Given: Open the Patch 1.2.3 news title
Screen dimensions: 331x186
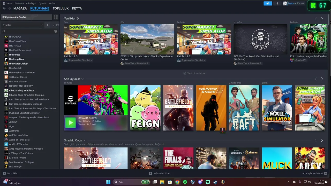Looking at the screenshot, I should tap(71, 56).
